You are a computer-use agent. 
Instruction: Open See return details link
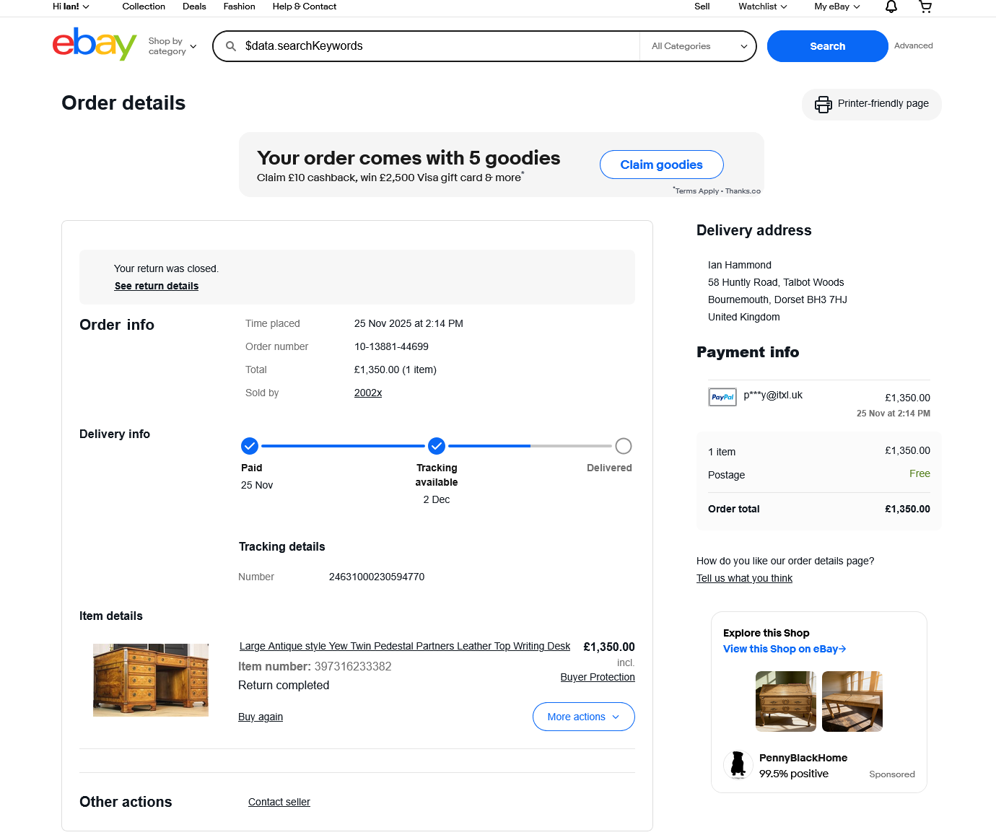(157, 286)
